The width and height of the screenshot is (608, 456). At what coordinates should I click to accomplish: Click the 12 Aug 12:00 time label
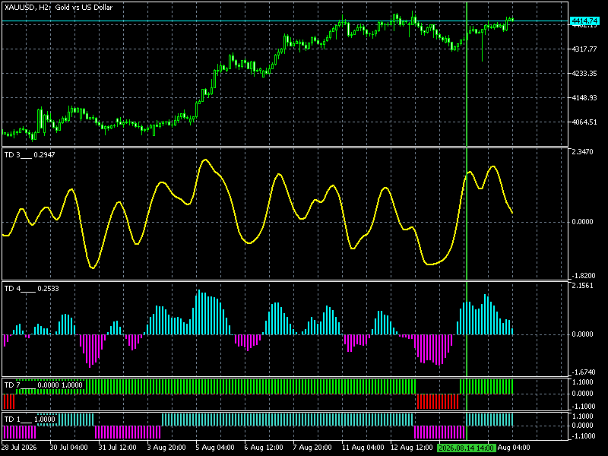point(411,448)
